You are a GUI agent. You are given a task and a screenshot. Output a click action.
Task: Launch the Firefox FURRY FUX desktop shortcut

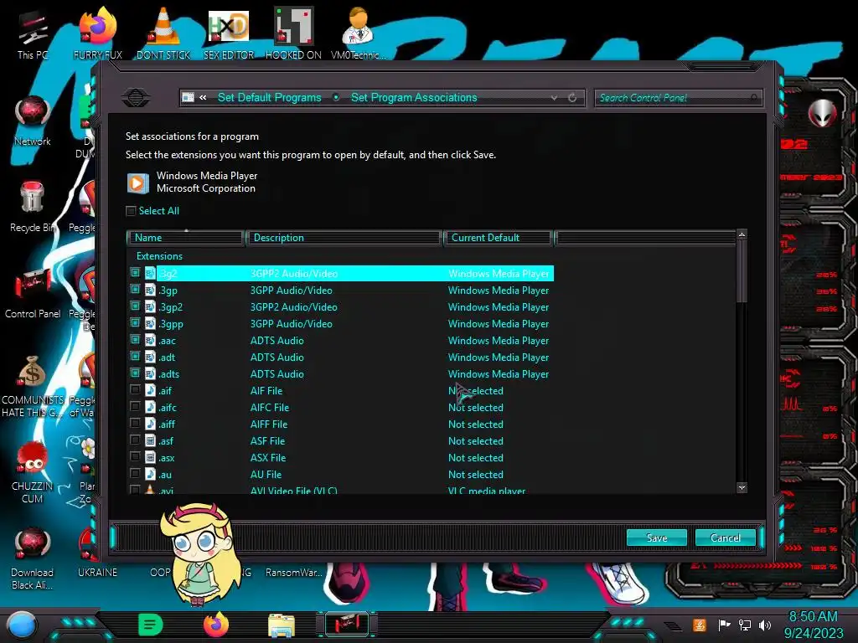pyautogui.click(x=97, y=34)
